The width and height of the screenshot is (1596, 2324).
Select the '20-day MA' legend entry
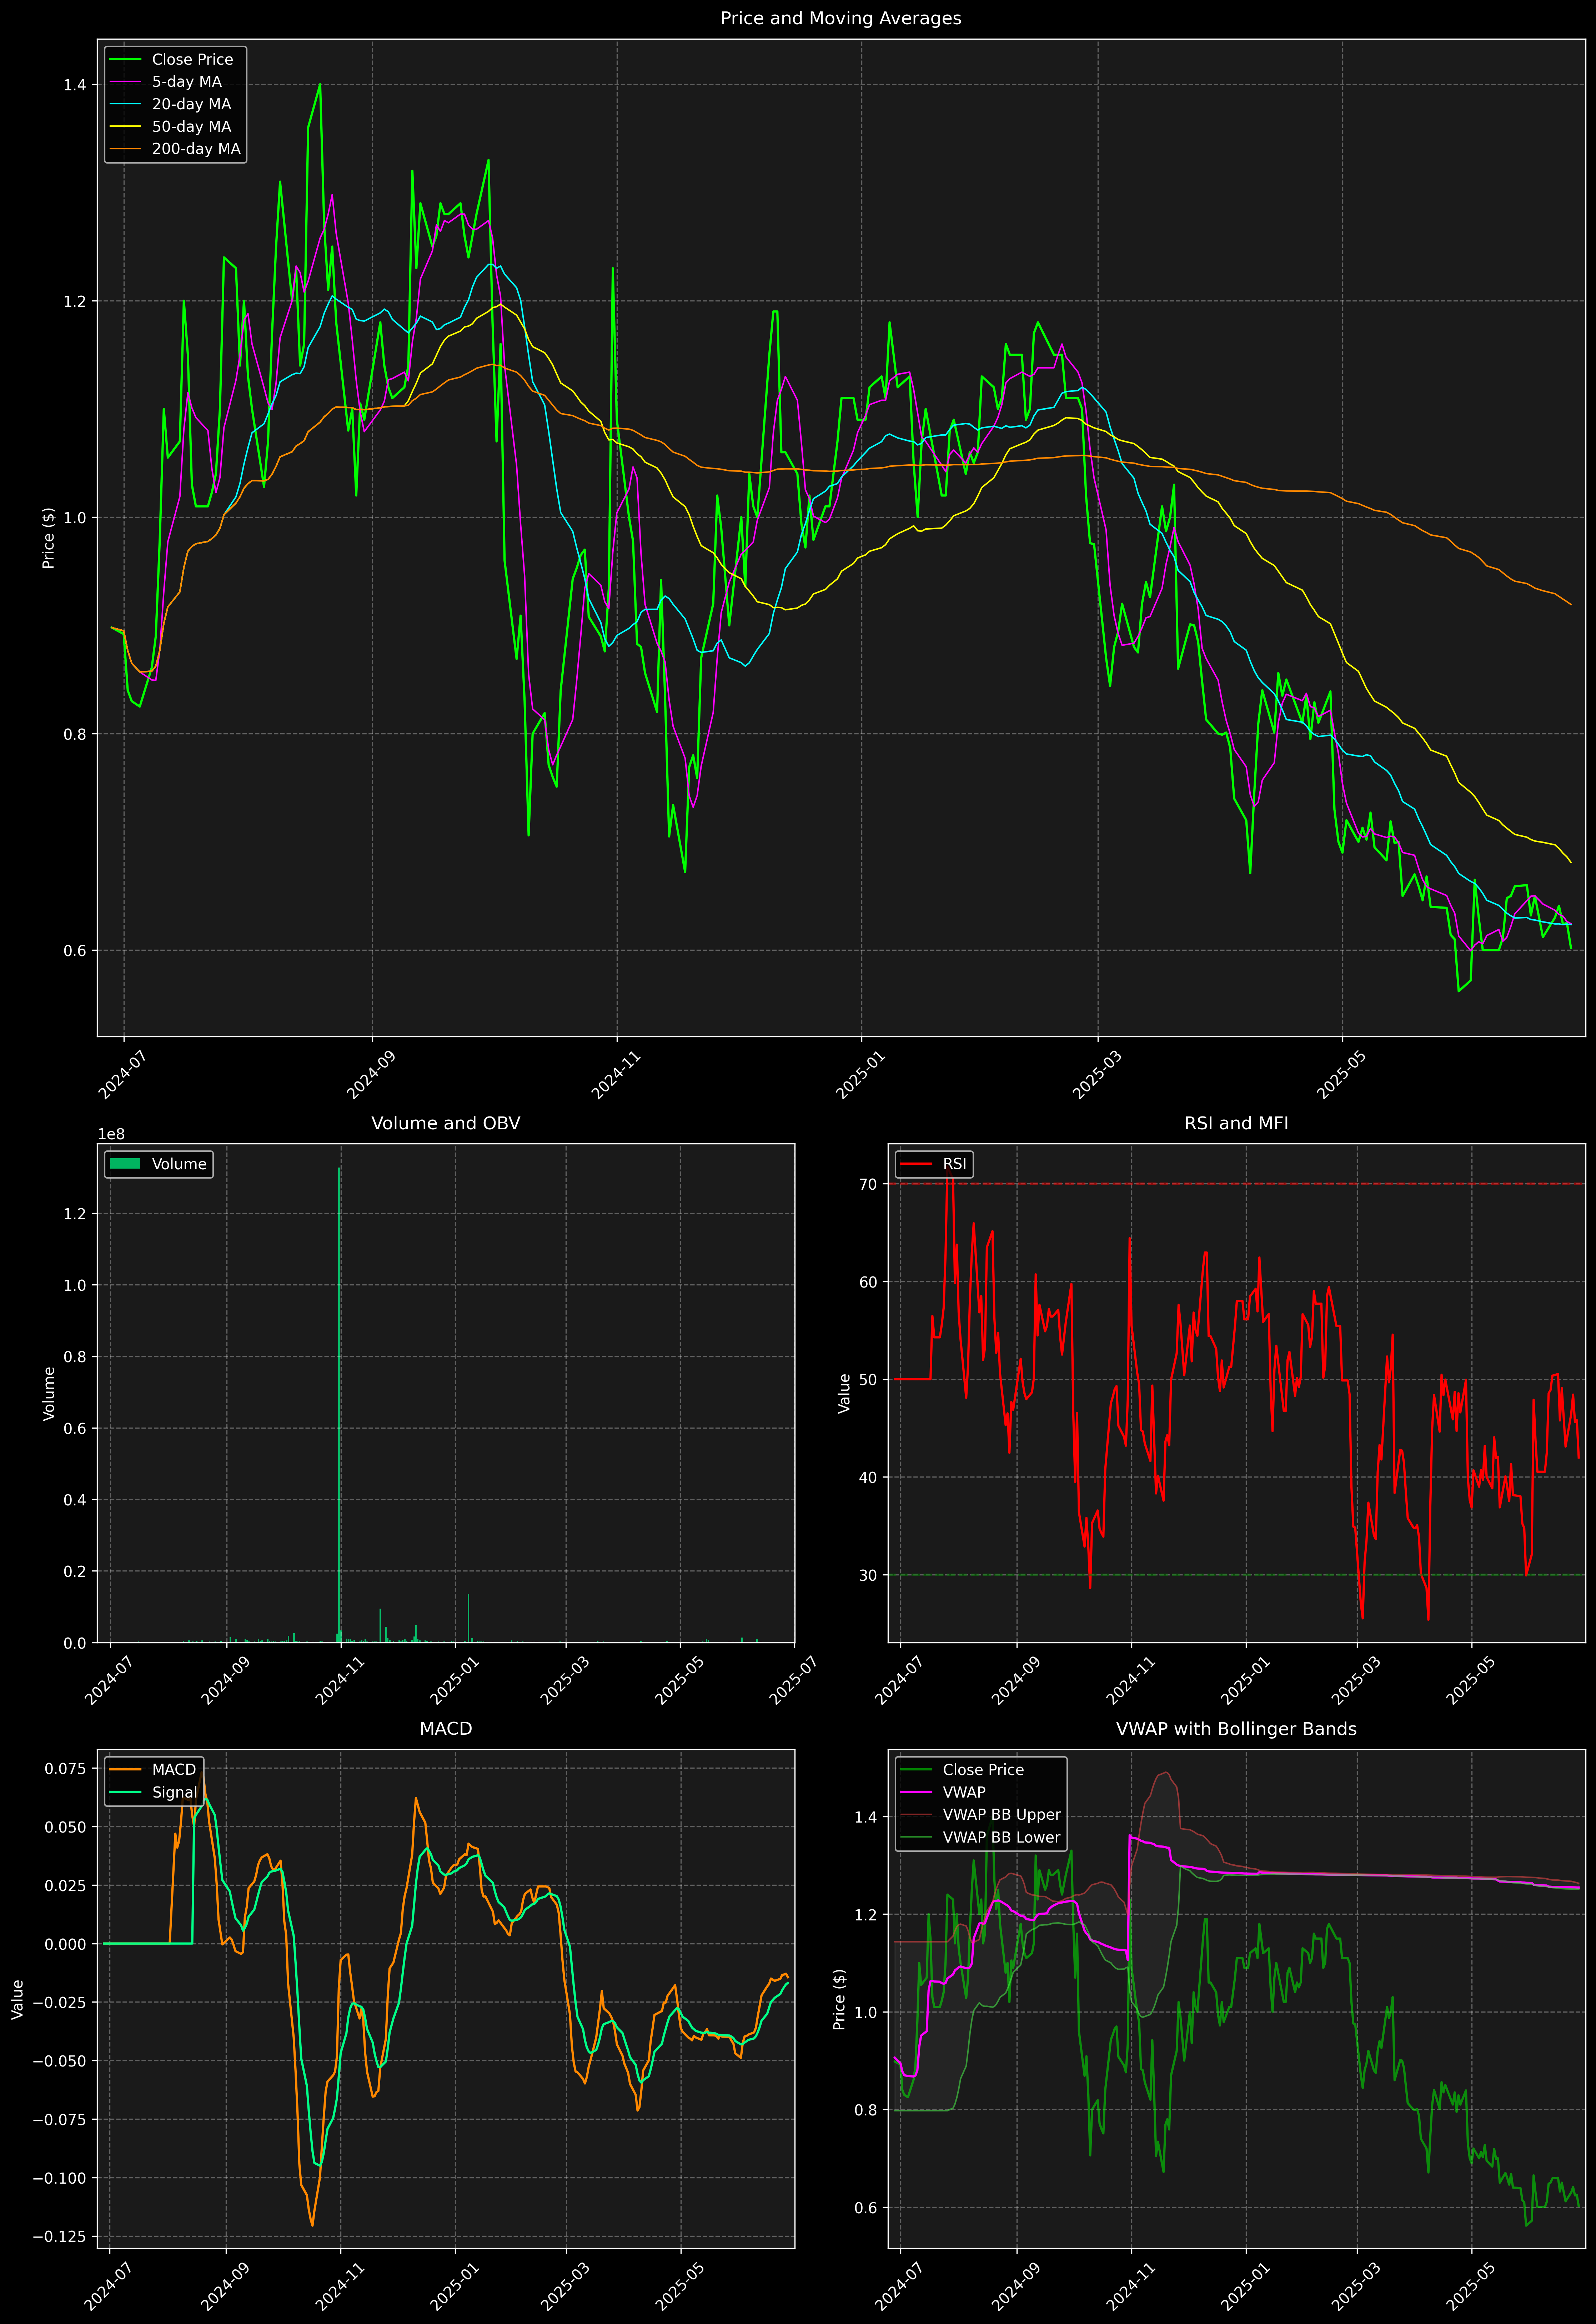[x=171, y=104]
